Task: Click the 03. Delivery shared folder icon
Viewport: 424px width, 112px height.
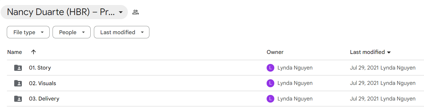Action: [x=18, y=99]
